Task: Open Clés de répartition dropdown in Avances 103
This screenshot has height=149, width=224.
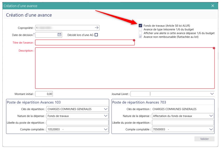Action: click(x=105, y=109)
